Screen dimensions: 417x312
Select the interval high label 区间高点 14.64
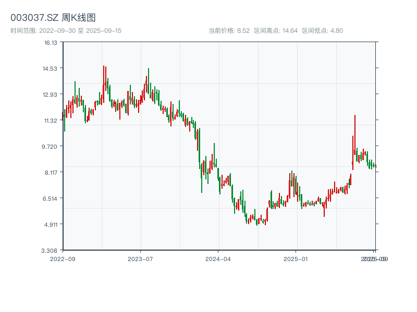click(276, 31)
